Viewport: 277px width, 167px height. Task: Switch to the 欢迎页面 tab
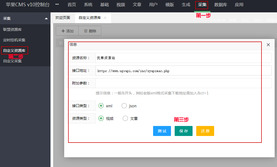click(x=63, y=18)
